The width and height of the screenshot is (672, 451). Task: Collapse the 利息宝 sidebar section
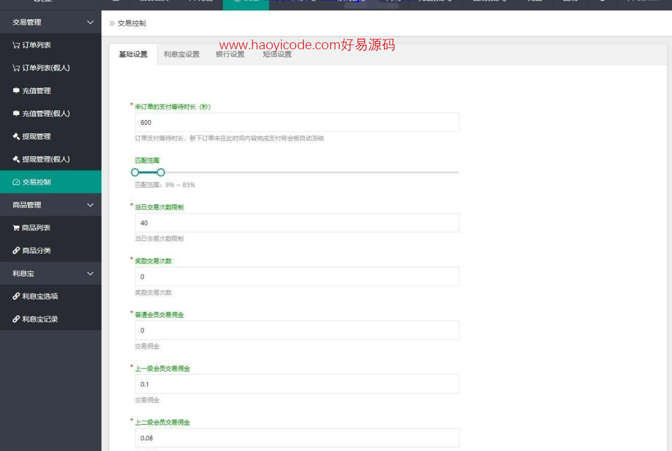tap(90, 274)
